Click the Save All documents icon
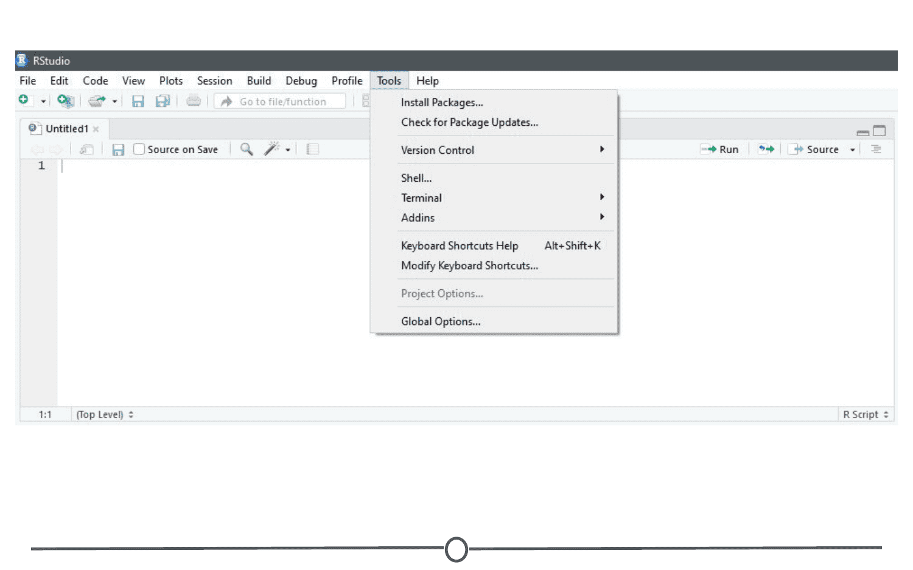 (x=163, y=101)
